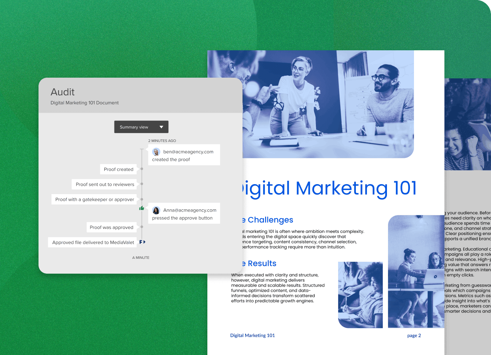Click the Proof was approved label
The width and height of the screenshot is (491, 355).
click(x=111, y=227)
